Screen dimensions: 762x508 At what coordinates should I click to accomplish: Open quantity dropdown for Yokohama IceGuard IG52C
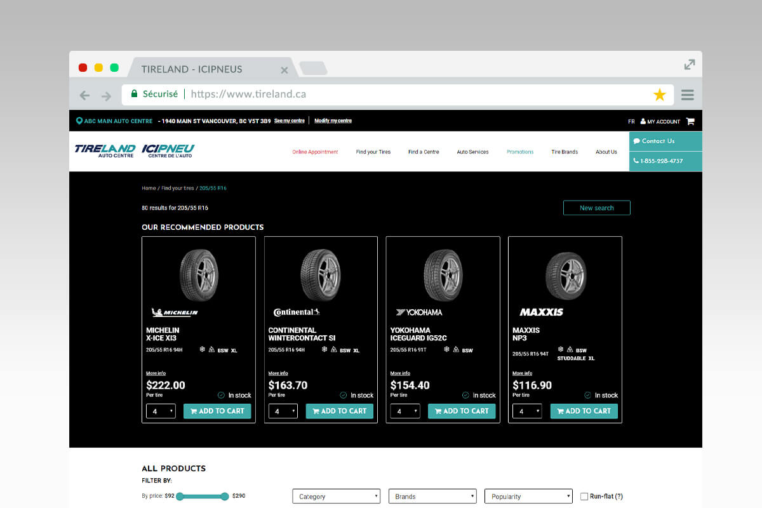click(405, 411)
